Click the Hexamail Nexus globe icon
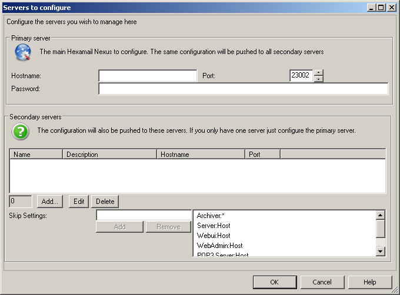400x295 pixels. pyautogui.click(x=22, y=53)
